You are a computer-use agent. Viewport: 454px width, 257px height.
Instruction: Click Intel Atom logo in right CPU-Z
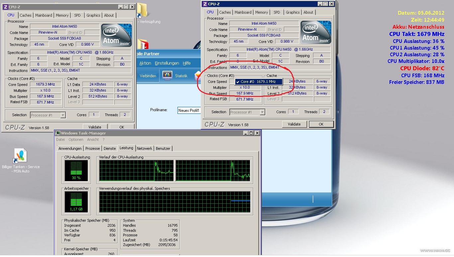tap(316, 32)
